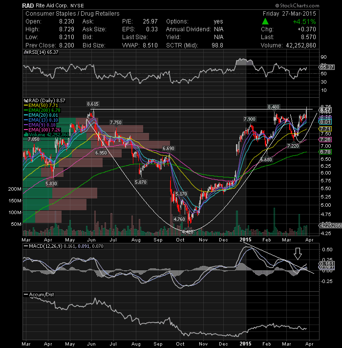Click the EPS value 0.33
Image resolution: width=342 pixels, height=348 pixels.
coord(152,29)
